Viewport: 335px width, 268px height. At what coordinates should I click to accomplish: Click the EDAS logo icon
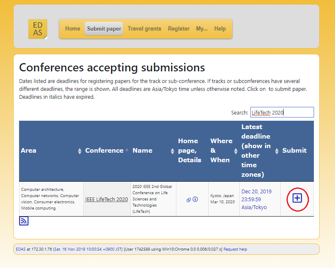[38, 29]
